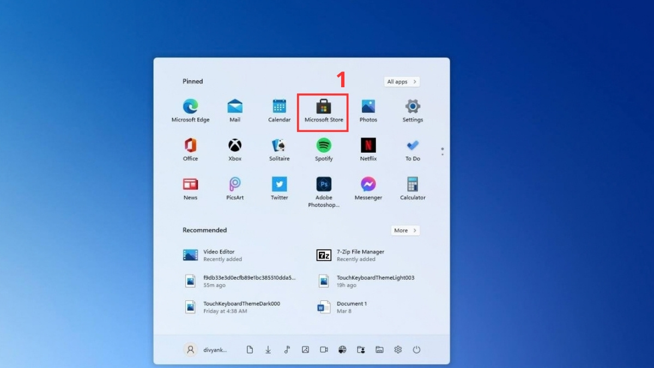Viewport: 654px width, 368px height.
Task: Open the Downloads folder arrow icon
Action: coord(268,350)
